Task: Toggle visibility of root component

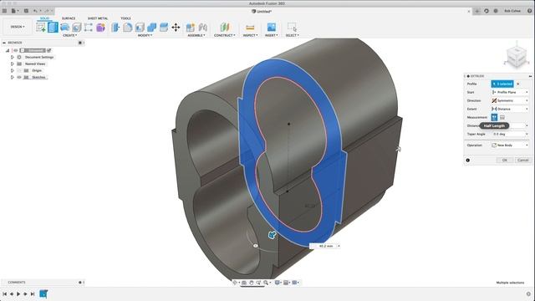Action: 16,50
